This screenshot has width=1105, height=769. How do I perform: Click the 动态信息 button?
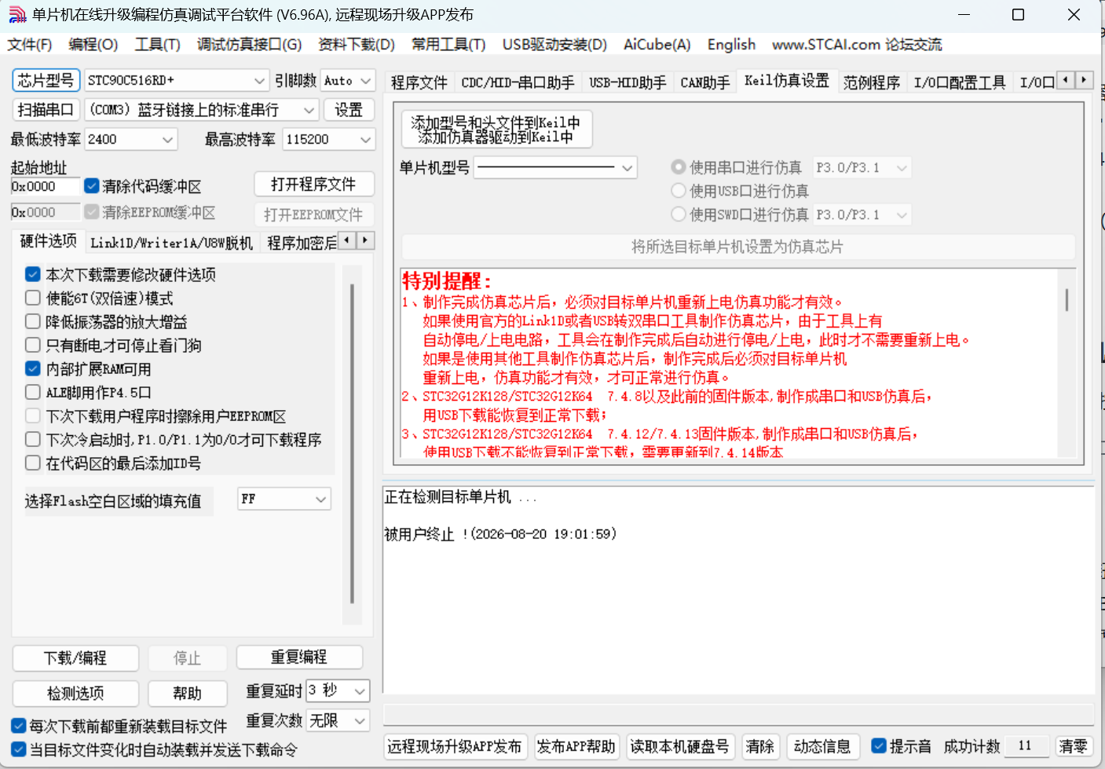click(822, 746)
